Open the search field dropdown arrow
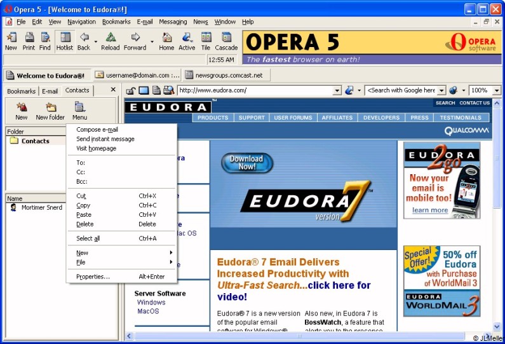 [442, 90]
